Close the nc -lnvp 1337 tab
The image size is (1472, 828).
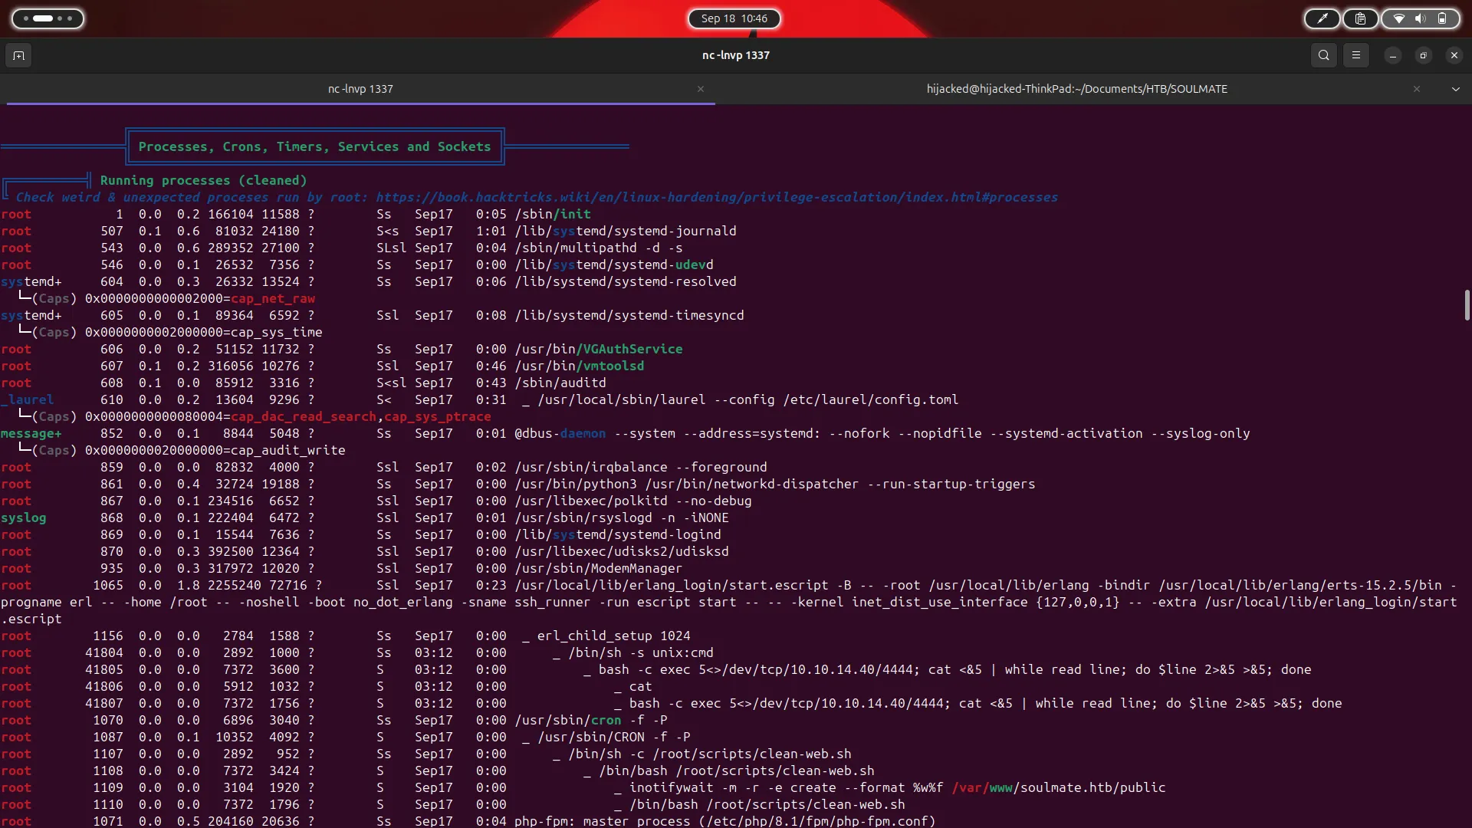700,89
